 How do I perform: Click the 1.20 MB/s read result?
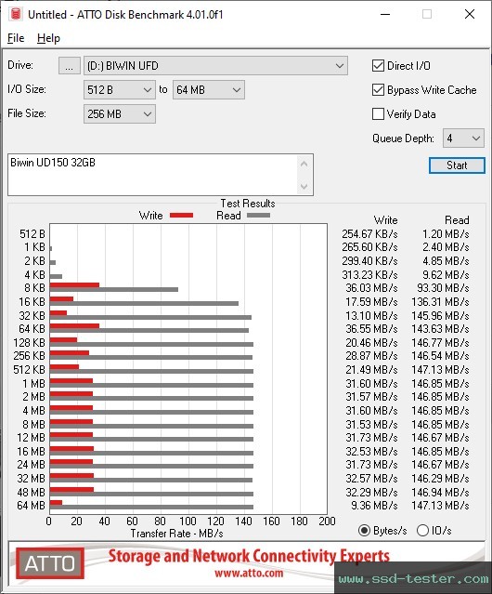446,233
